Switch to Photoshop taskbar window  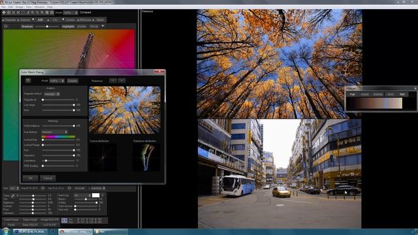click(x=30, y=232)
